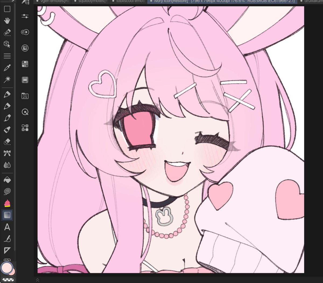
Task: Select the selection pen tool with dotted line
Action: tap(7, 32)
